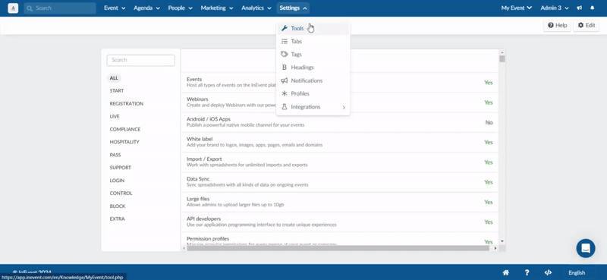Filter tools by COMPLIANCE category
Screen dimensions: 607x280
point(124,129)
